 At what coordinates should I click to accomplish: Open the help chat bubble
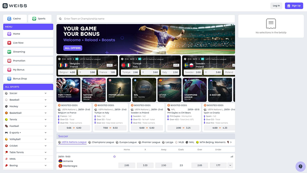point(300,167)
